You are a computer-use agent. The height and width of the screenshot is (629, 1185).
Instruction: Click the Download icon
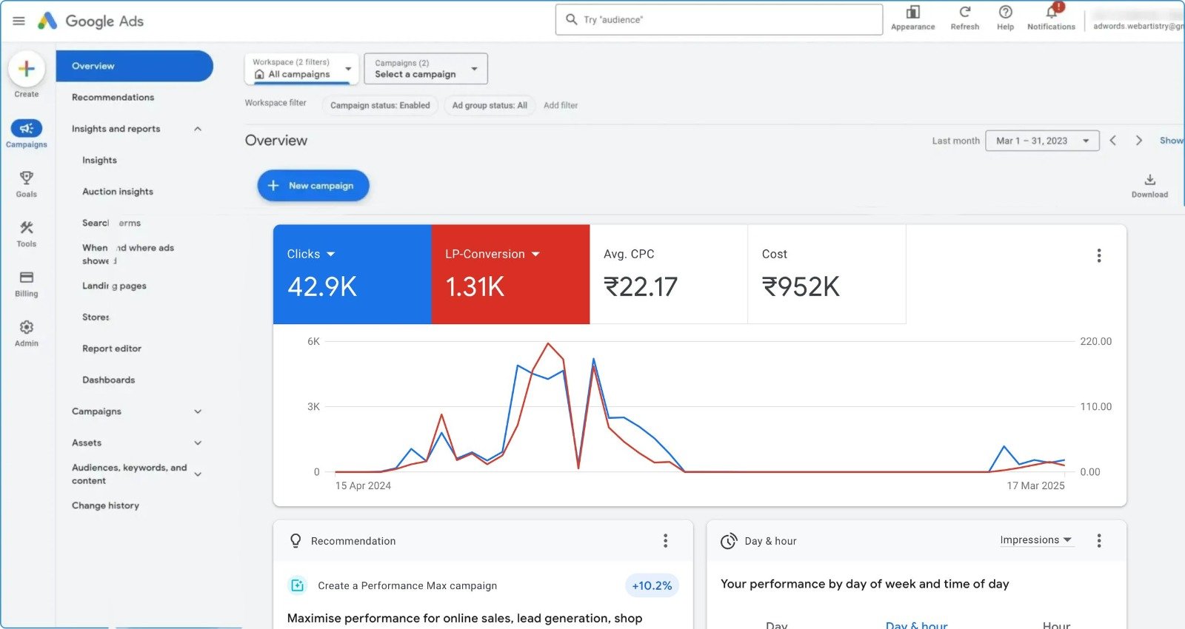coord(1149,180)
